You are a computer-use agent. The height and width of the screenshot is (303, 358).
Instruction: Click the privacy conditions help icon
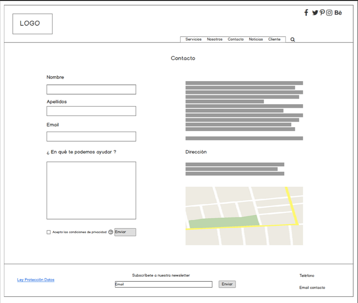tap(110, 232)
